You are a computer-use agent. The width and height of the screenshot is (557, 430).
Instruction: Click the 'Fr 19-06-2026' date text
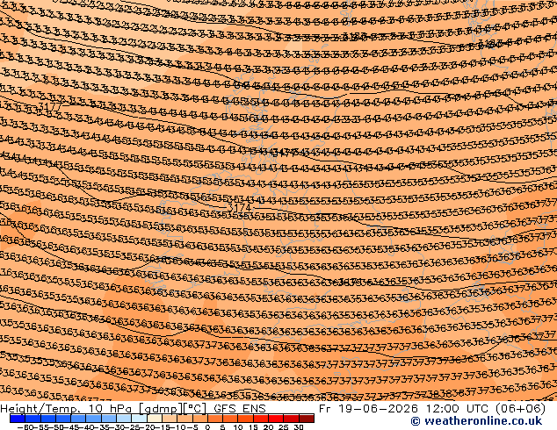point(368,409)
